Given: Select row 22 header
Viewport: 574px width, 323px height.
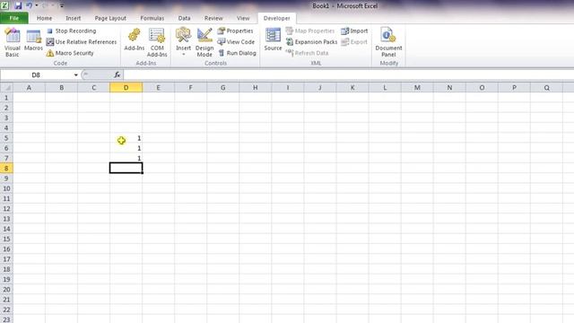Looking at the screenshot, I should coord(6,310).
